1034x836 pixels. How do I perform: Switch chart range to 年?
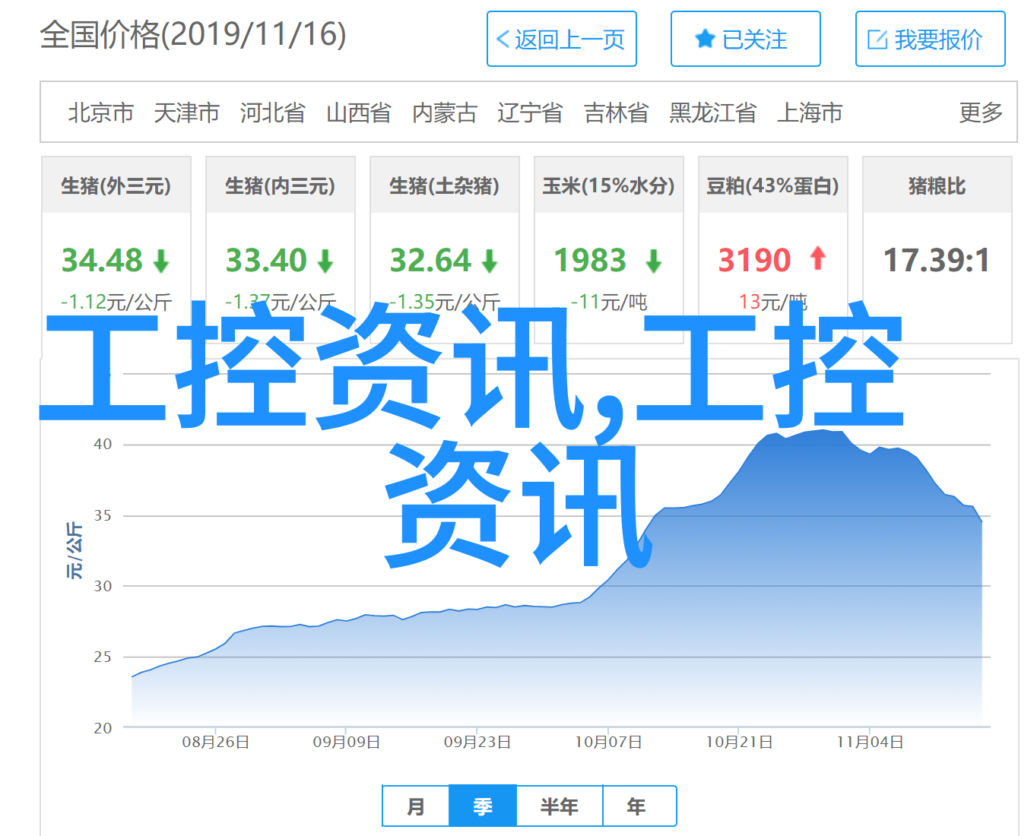pos(639,806)
